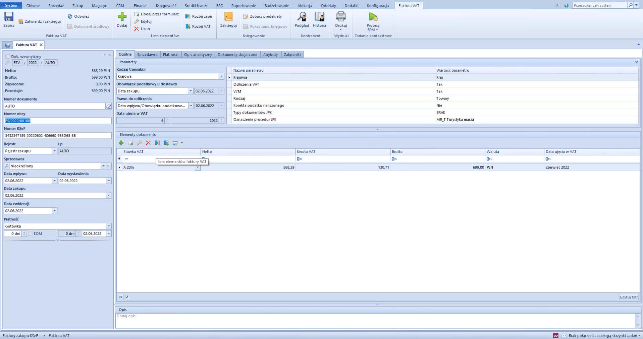Go to next document arrow

click(110, 55)
